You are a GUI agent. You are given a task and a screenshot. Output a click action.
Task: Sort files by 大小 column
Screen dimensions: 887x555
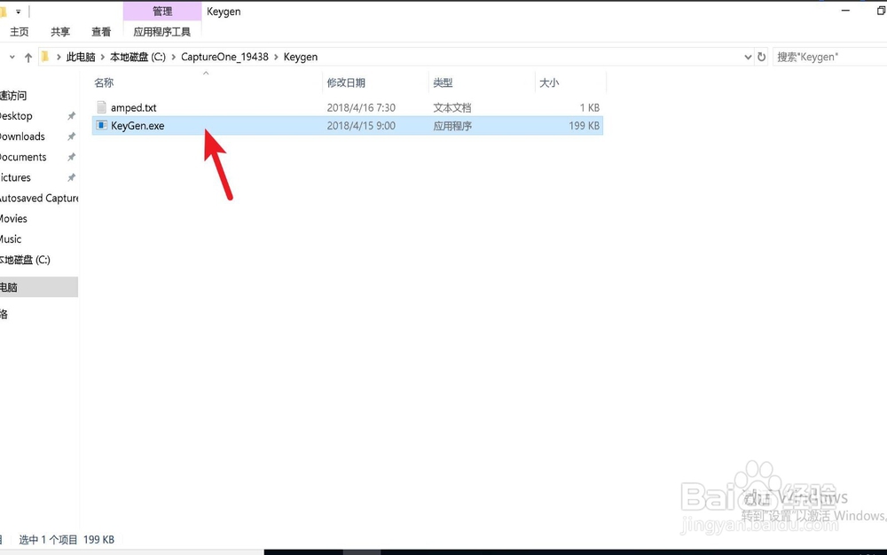(x=549, y=82)
